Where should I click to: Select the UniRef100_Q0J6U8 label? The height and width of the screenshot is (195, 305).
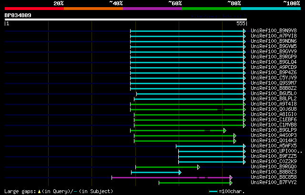274,109
